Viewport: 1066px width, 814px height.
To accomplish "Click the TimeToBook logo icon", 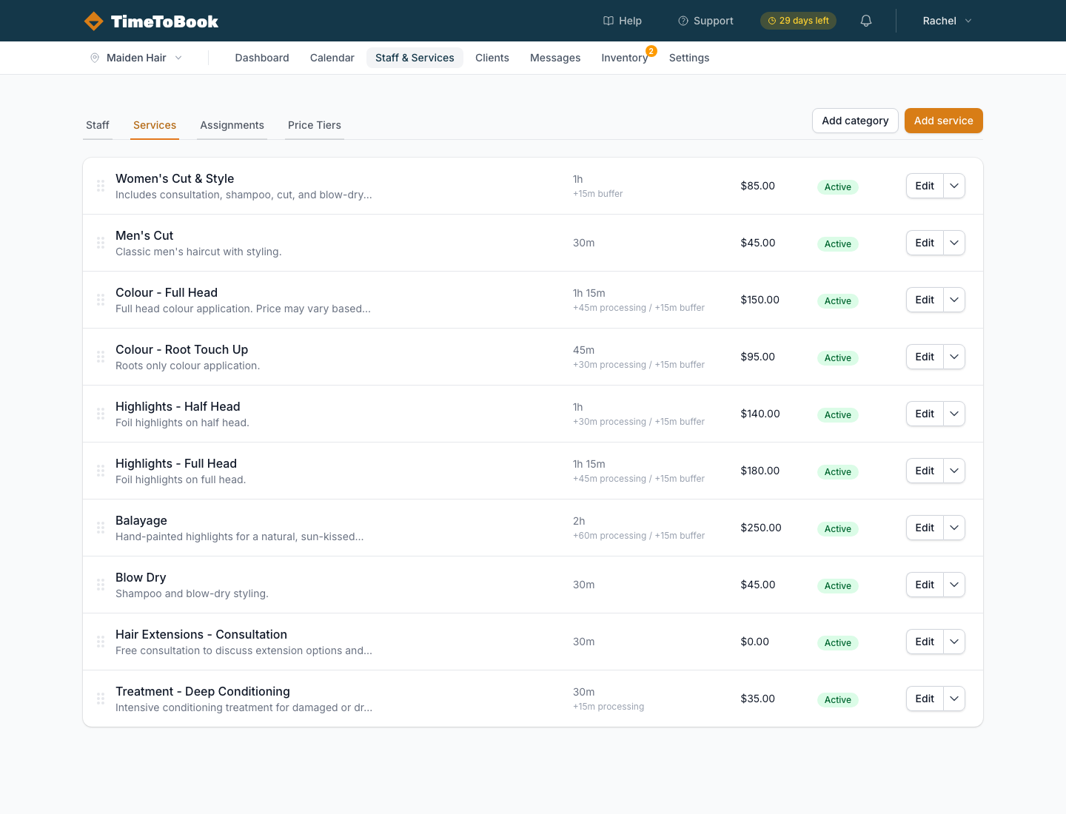I will pyautogui.click(x=94, y=21).
